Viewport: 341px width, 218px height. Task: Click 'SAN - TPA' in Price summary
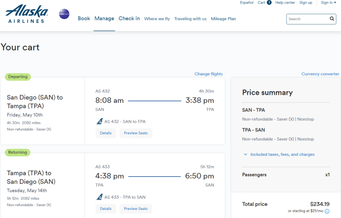click(x=253, y=110)
